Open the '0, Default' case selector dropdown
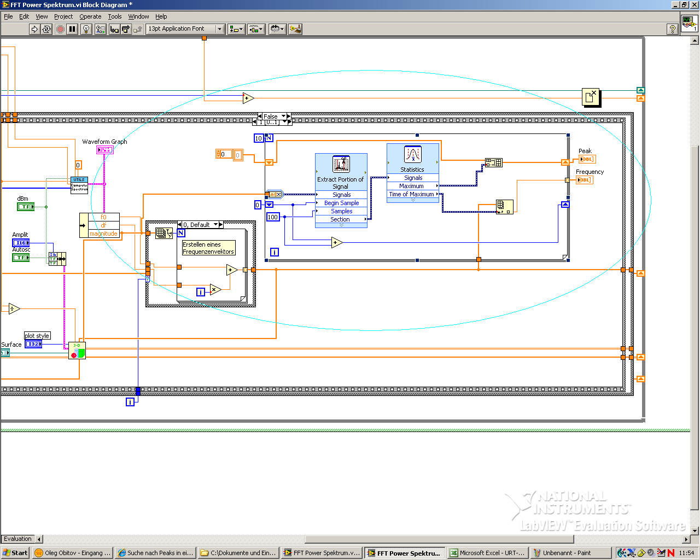700x560 pixels. [215, 225]
